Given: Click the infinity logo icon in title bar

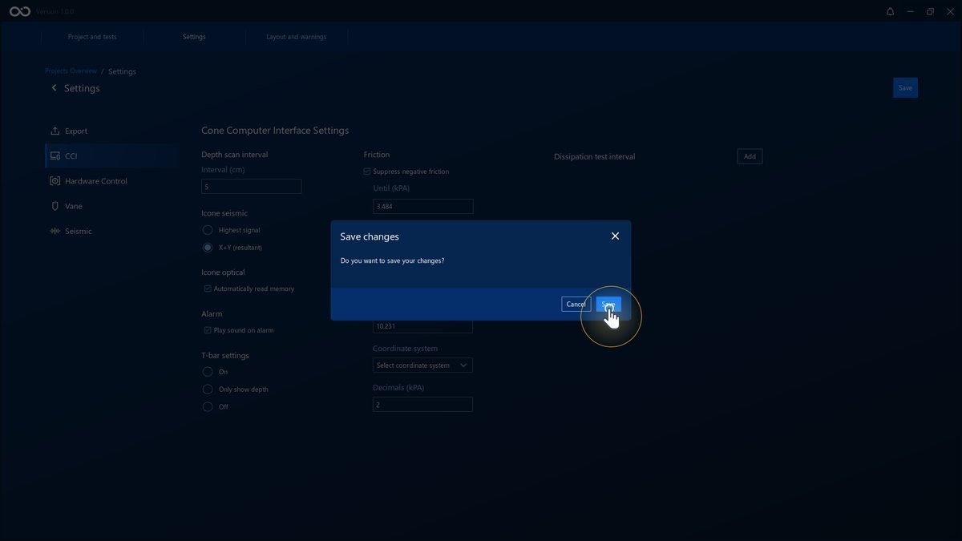Looking at the screenshot, I should coord(20,12).
